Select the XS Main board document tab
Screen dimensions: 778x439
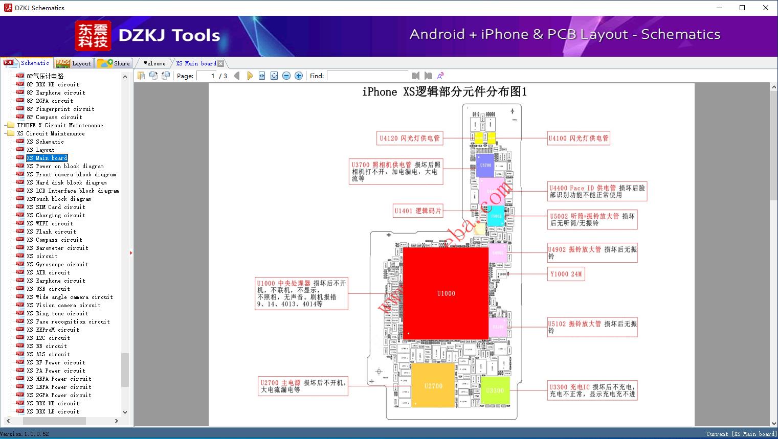coord(196,63)
